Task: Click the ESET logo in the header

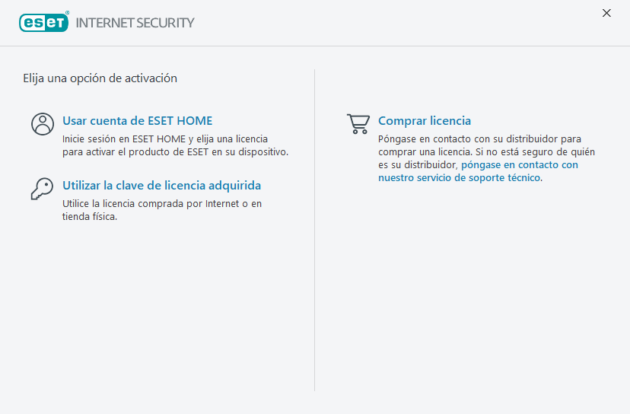Action: (x=43, y=23)
